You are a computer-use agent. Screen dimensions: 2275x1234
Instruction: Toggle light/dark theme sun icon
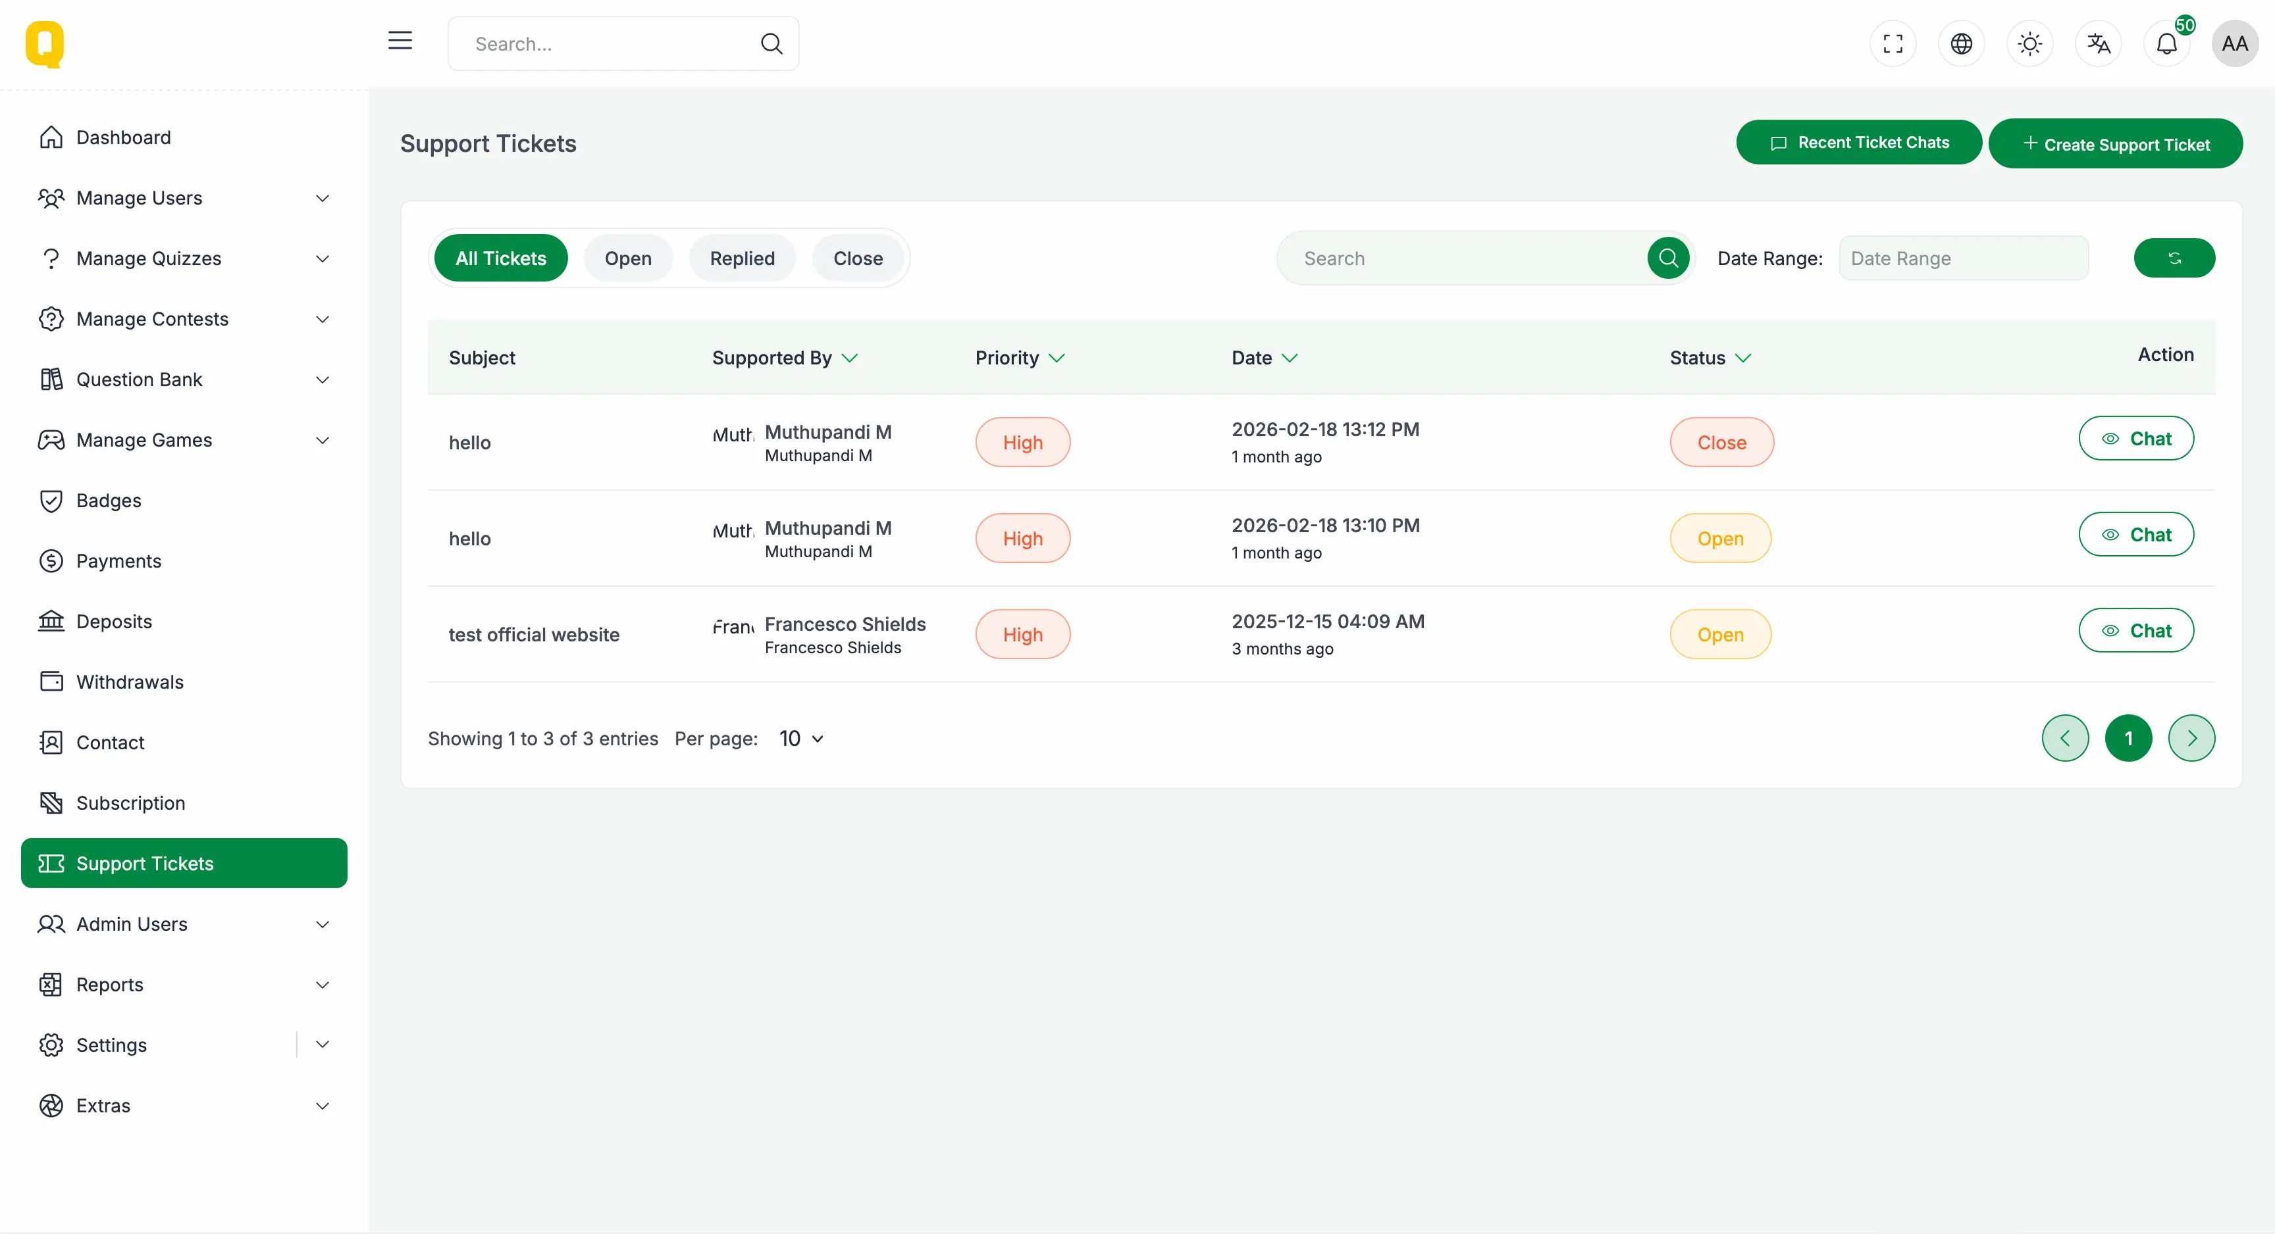2029,43
